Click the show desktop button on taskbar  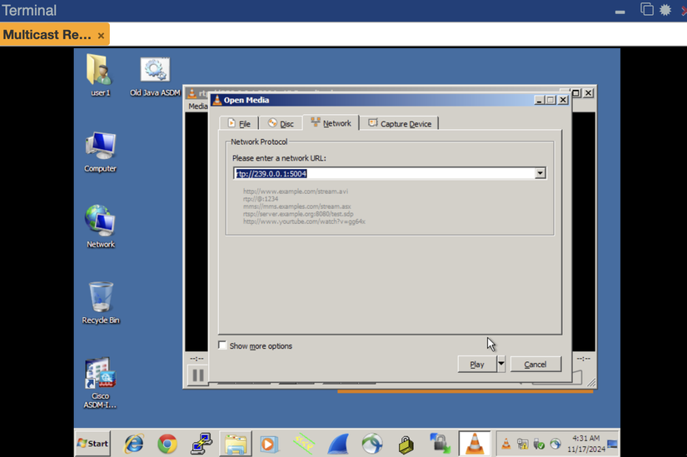click(x=613, y=444)
